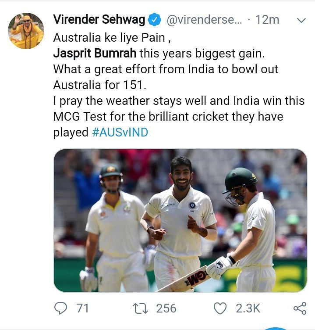Open the 12m tweet timestamp
315x330 pixels.
267,20
